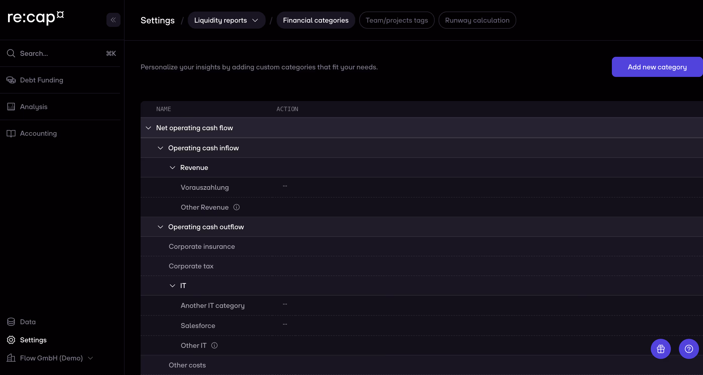Open the Debt Funding section
This screenshot has width=703, height=375.
tap(41, 80)
